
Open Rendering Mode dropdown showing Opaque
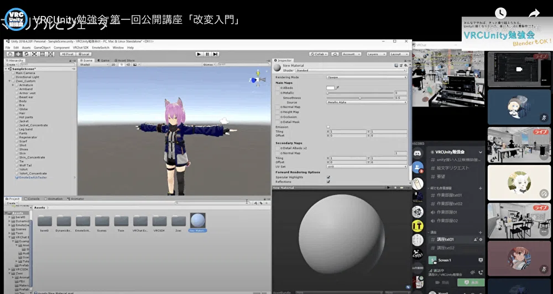pyautogui.click(x=367, y=77)
